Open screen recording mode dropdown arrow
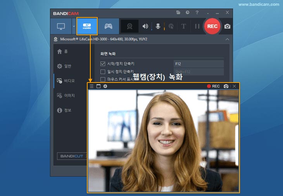The height and width of the screenshot is (196, 283). [74, 26]
